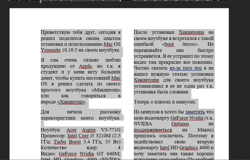This screenshot has width=250, height=160.
Task: Click the underlined word "Core"
Action: pyautogui.click(x=84, y=136)
